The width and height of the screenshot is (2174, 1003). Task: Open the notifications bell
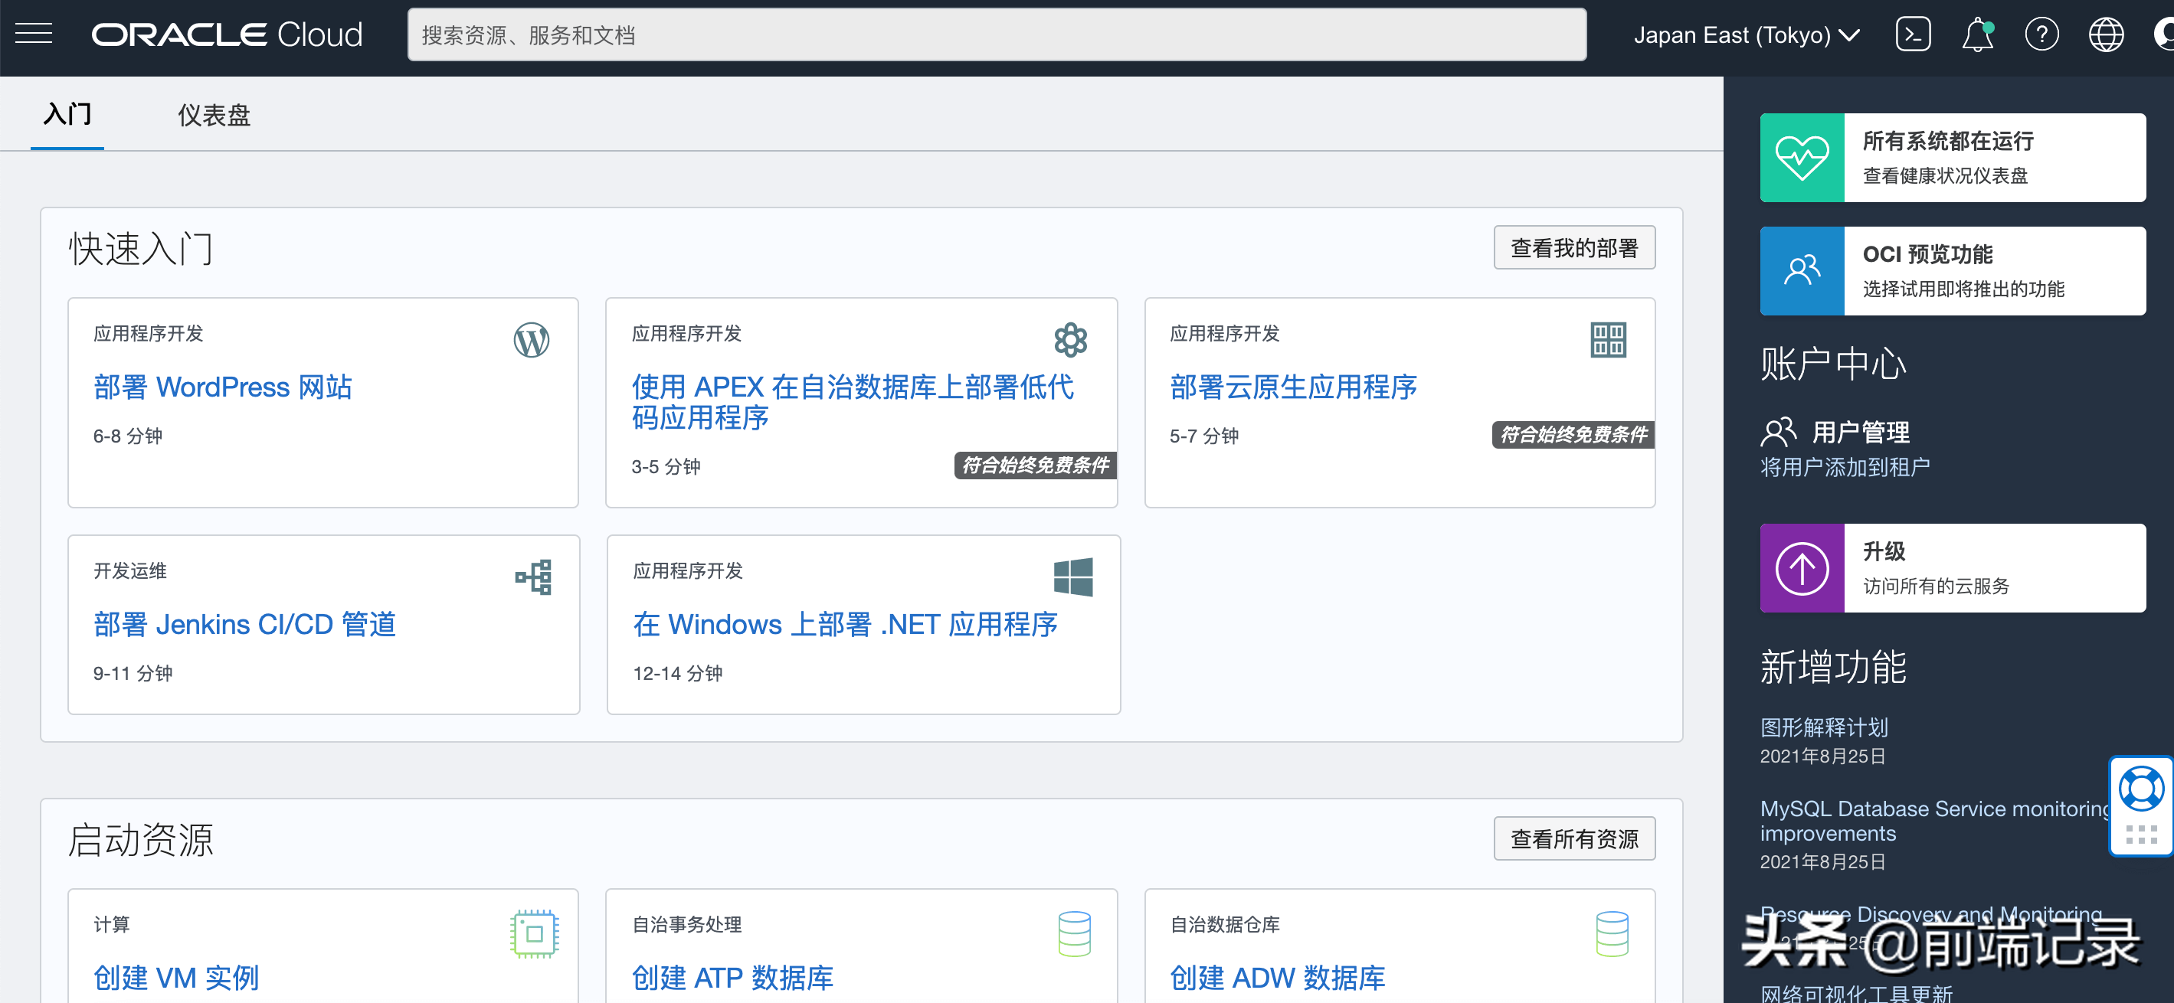tap(1977, 34)
